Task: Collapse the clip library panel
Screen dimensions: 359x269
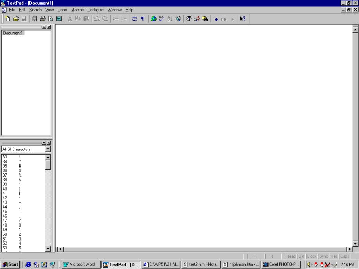Action: coord(44,143)
